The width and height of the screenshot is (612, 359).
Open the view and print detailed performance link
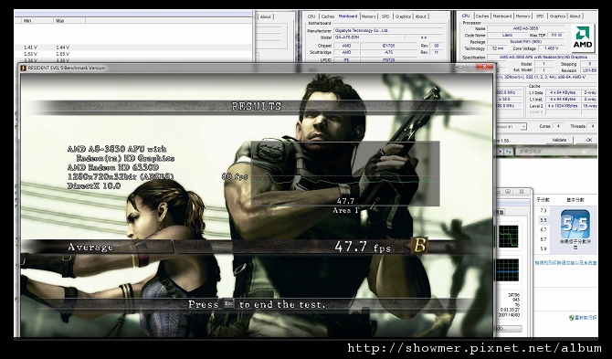tap(565, 263)
